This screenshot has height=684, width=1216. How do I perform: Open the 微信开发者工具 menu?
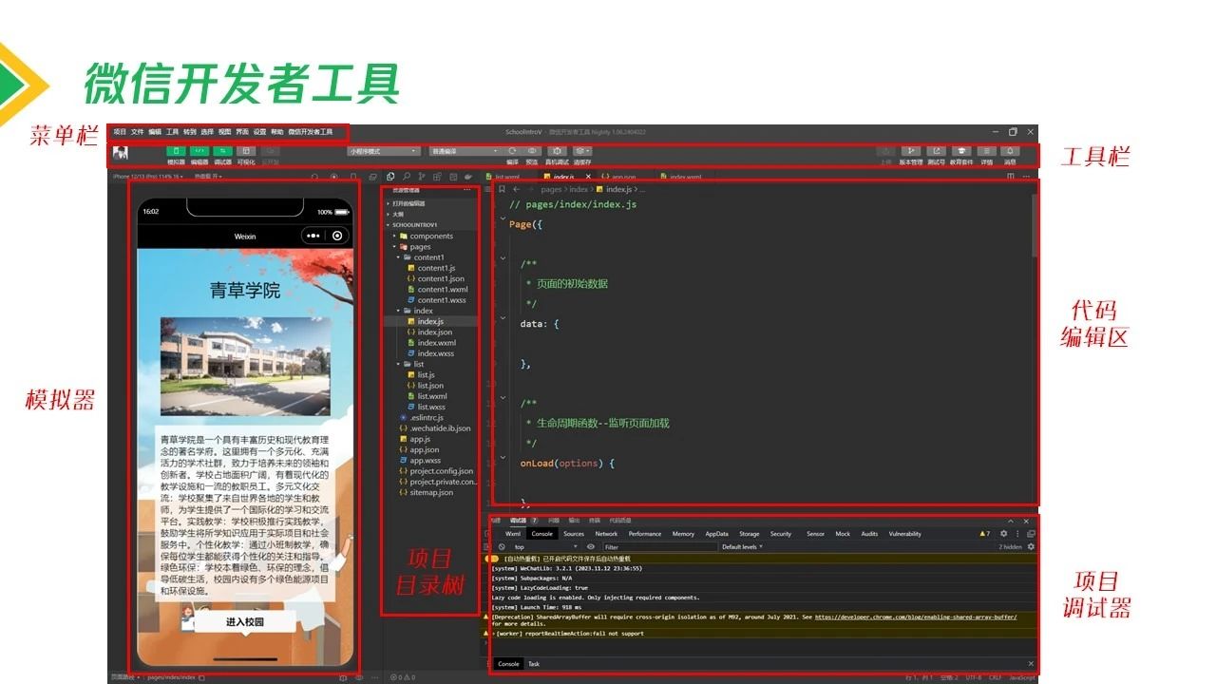click(311, 132)
